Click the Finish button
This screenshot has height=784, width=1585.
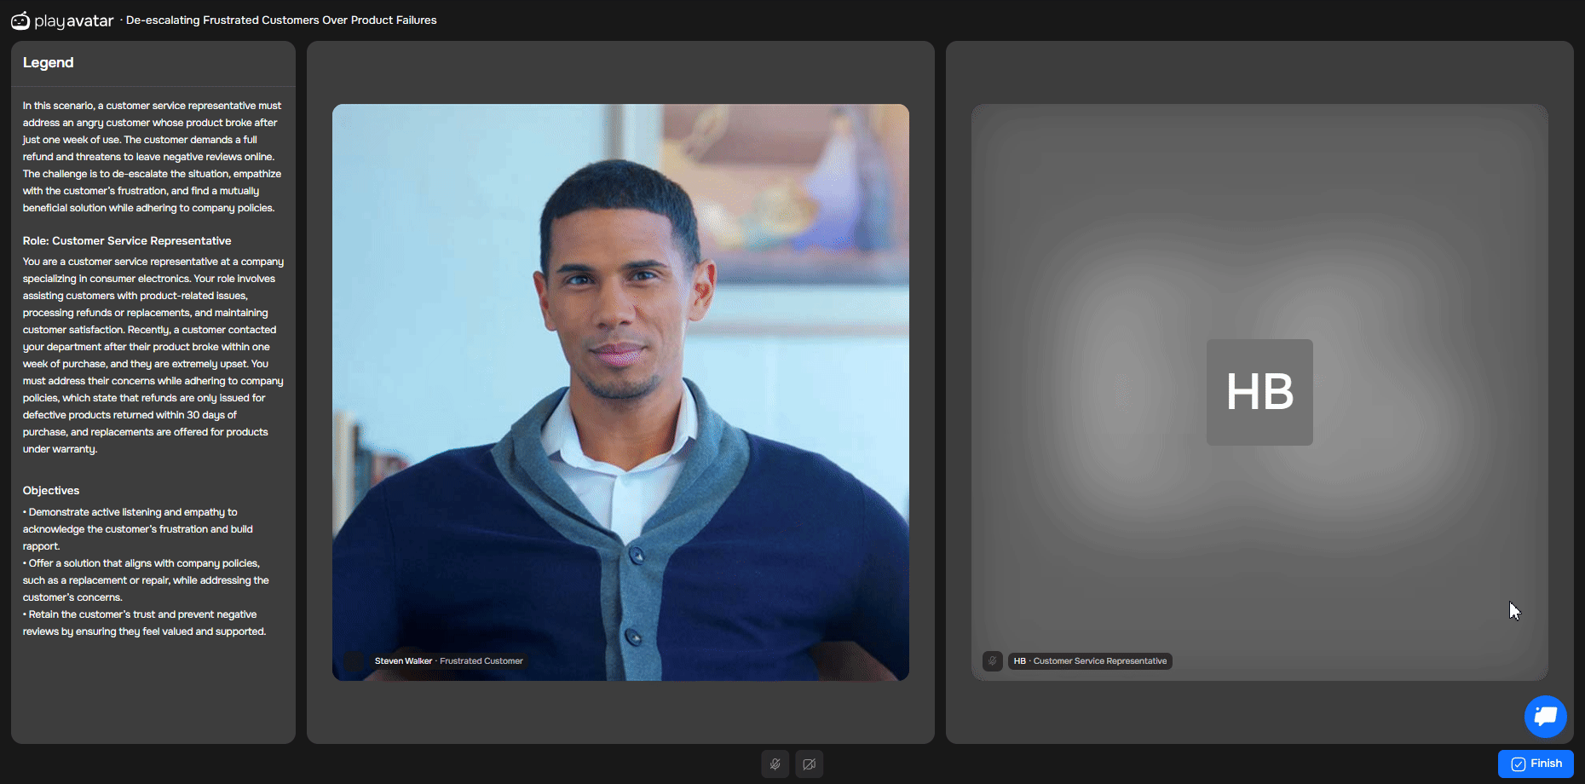1536,764
